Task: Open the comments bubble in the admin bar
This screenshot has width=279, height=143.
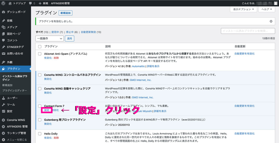Action: 31,3
